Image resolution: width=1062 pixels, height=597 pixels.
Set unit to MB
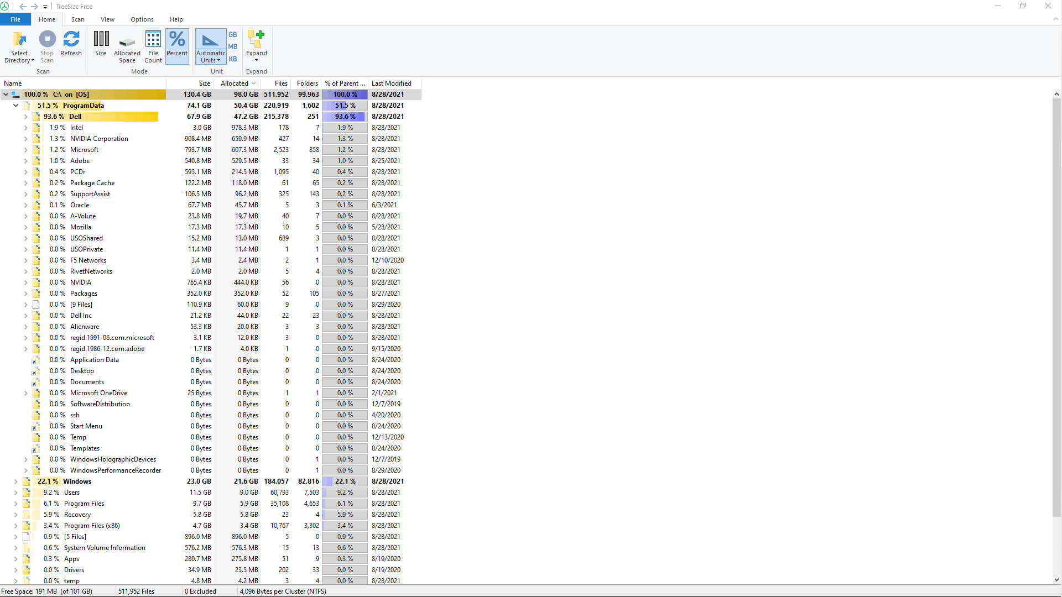click(x=233, y=46)
